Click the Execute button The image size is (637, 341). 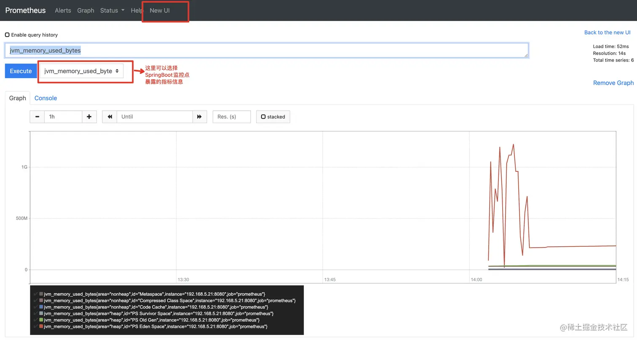(x=21, y=71)
